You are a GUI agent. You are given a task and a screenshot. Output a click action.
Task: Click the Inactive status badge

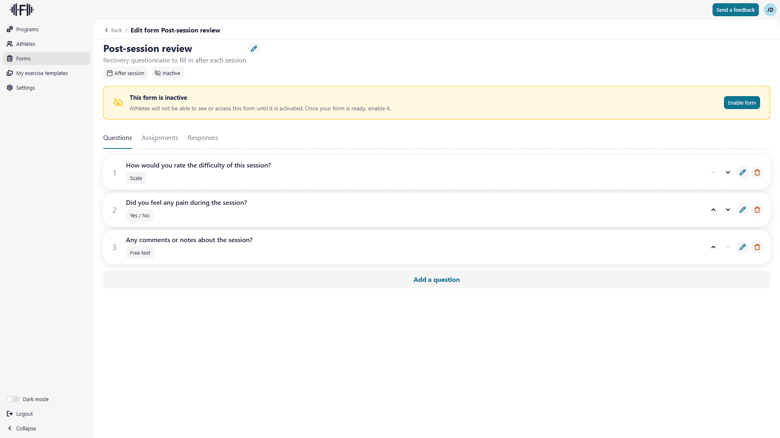pyautogui.click(x=167, y=73)
